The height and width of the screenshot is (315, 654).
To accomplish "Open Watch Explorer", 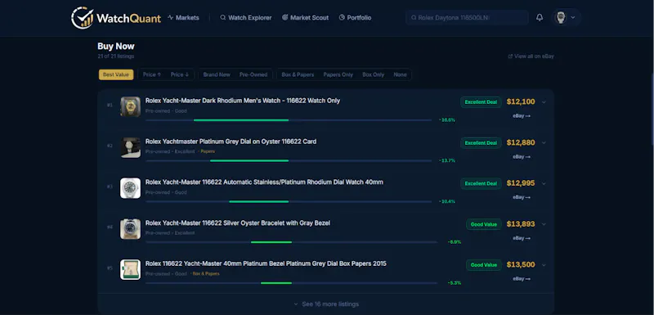I will point(246,17).
